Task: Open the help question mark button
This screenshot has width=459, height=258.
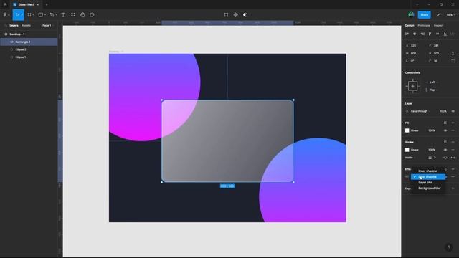Action: coord(448,247)
